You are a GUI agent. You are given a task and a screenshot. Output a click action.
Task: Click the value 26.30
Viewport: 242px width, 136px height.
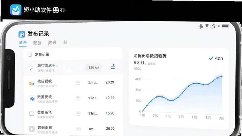pyautogui.click(x=110, y=128)
